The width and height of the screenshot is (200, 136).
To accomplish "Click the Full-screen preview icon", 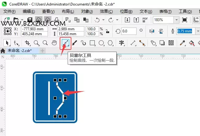I will (185, 20).
